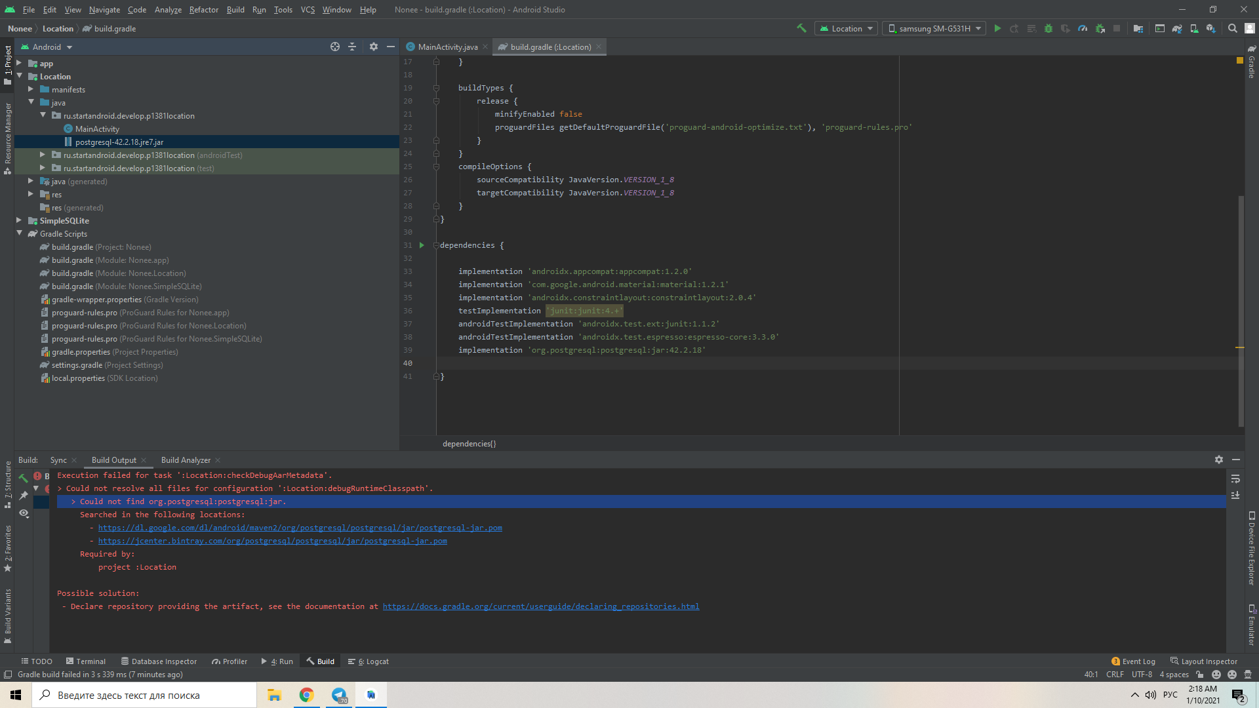This screenshot has height=708, width=1259.
Task: Toggle the Build Variants side tab
Action: pos(7,616)
